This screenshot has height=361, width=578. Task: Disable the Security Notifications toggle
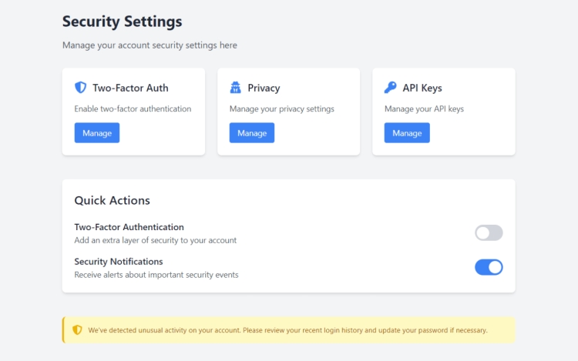(489, 267)
